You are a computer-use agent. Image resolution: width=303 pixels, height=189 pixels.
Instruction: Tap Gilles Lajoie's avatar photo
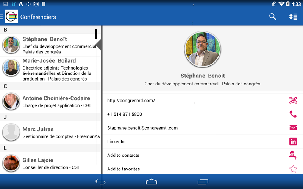coord(11,163)
